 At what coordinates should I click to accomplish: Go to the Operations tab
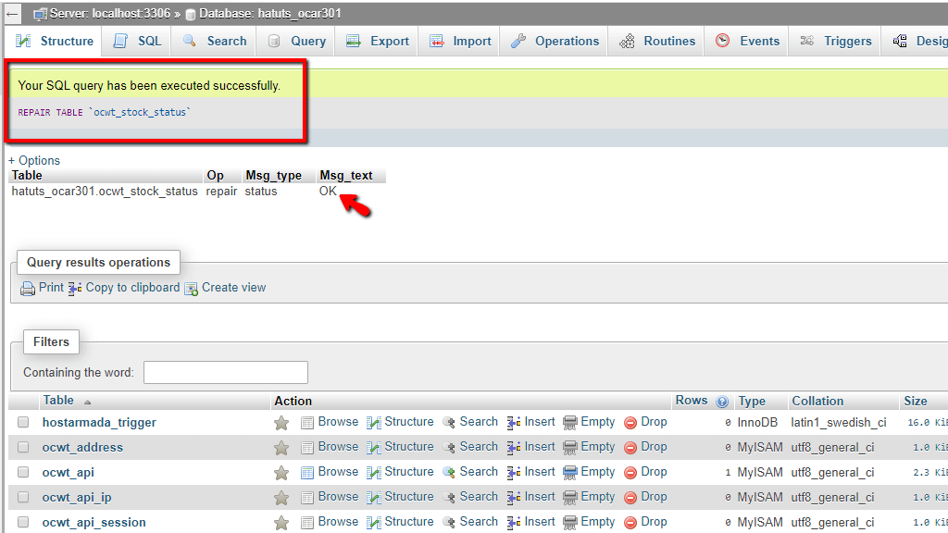click(555, 41)
